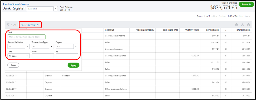This screenshot has width=256, height=100.
Task: Click the Find search field
Action: click(x=26, y=37)
